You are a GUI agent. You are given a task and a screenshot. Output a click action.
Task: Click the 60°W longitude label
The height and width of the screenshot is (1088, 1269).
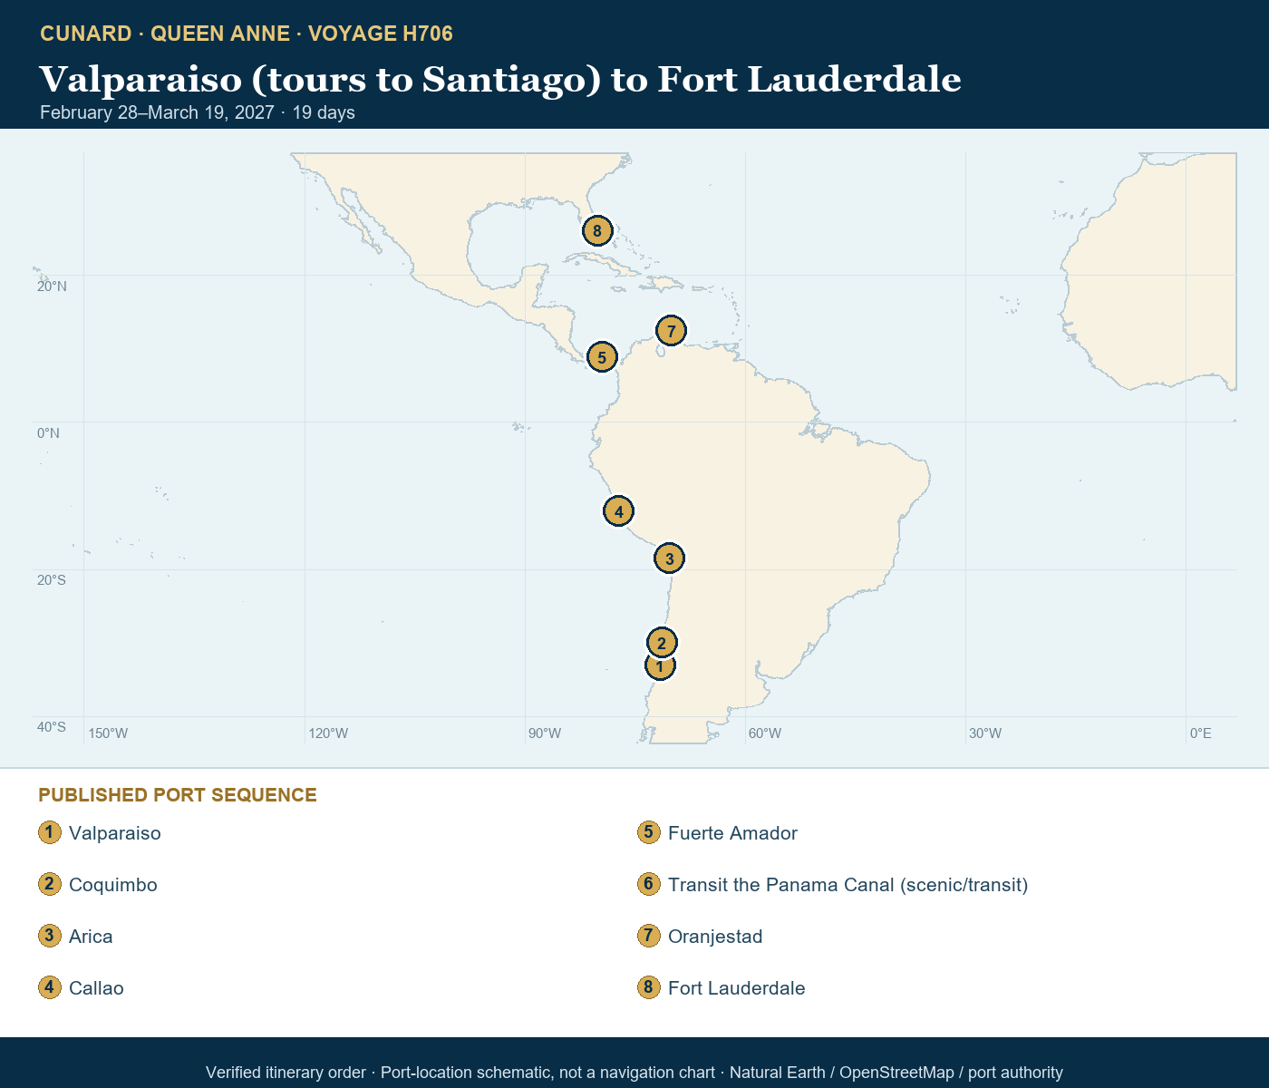tap(765, 733)
